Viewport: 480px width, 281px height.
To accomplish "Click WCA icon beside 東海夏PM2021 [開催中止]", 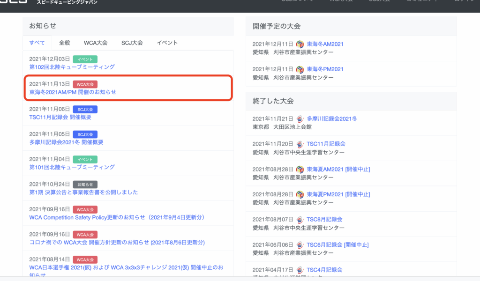I will (300, 194).
